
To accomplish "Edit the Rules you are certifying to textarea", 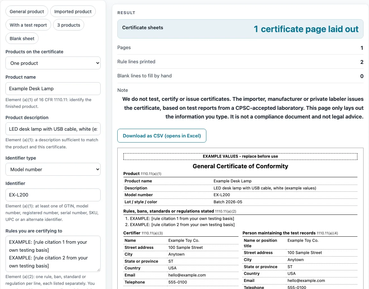I will tap(53, 254).
